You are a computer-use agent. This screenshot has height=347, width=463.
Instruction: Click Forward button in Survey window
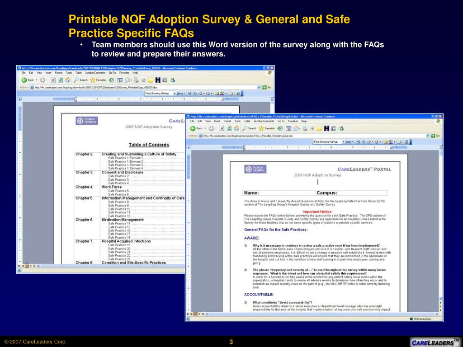tap(42, 80)
